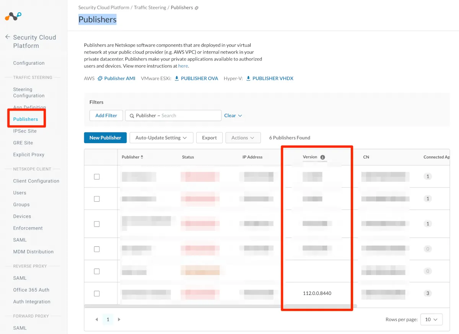Open Configuration in the sidebar
Image resolution: width=459 pixels, height=334 pixels.
tap(29, 63)
